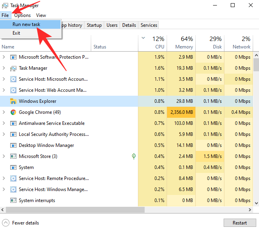This screenshot has width=259, height=232.
Task: Click the System interrupts process icon
Action: coord(13,200)
